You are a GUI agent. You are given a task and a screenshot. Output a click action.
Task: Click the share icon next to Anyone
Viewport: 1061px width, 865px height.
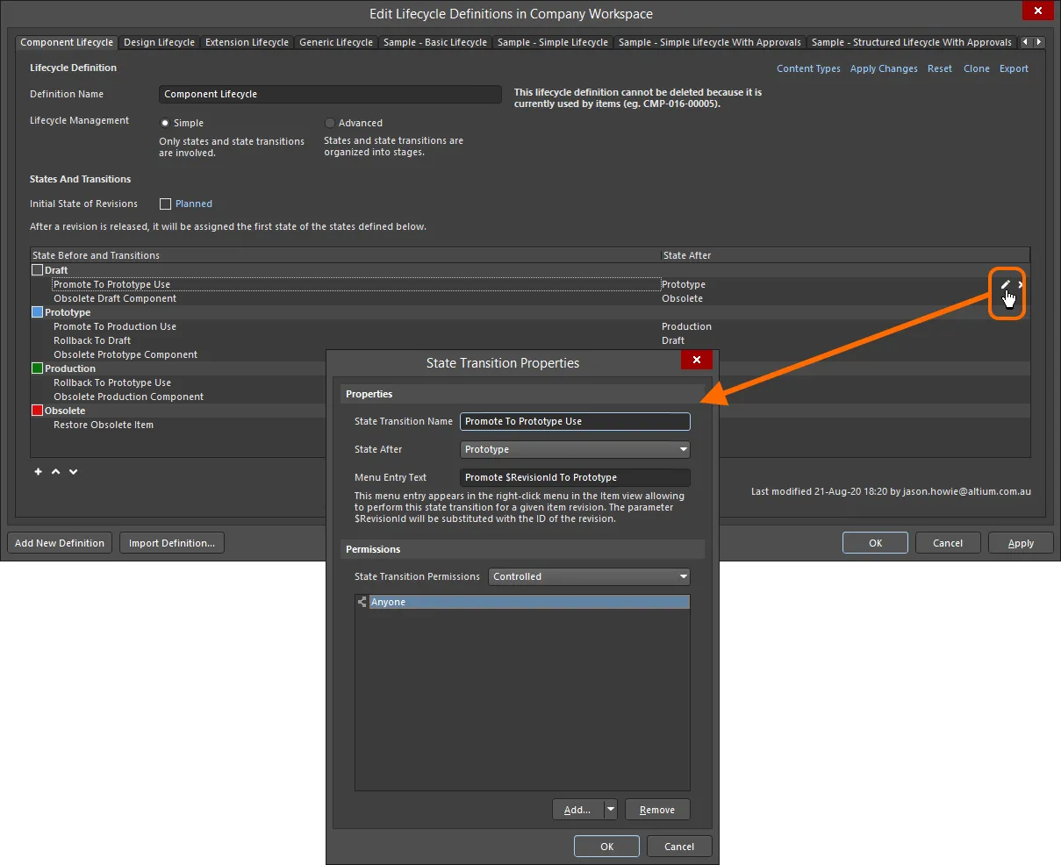[x=362, y=602]
